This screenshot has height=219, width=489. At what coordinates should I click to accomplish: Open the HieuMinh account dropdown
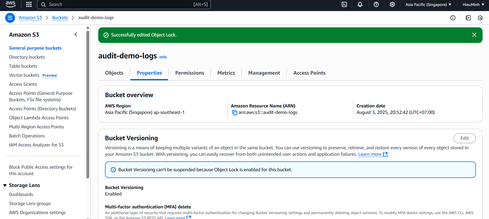click(x=473, y=4)
